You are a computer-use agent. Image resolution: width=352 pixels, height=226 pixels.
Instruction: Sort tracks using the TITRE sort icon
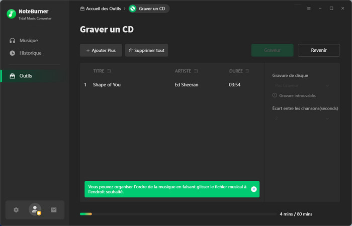(x=109, y=71)
